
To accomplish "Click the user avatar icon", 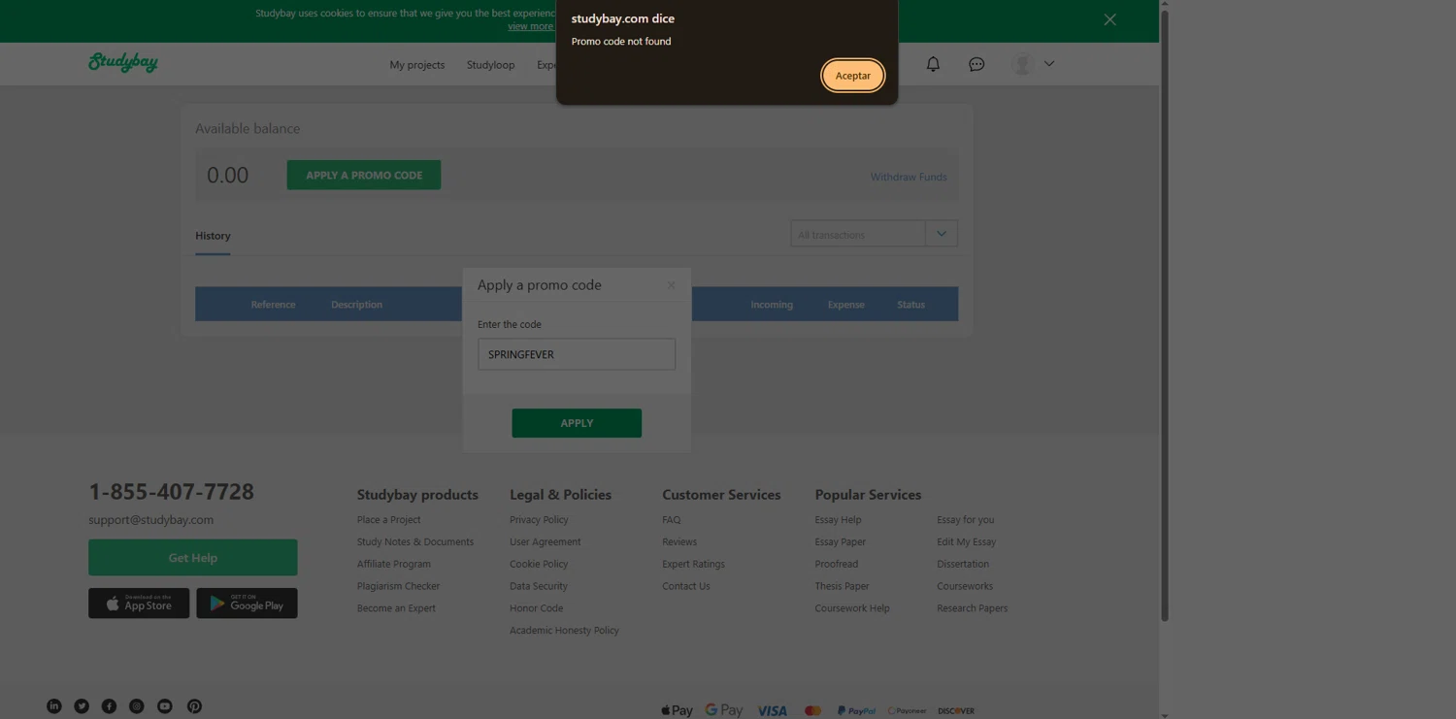I will (1022, 64).
